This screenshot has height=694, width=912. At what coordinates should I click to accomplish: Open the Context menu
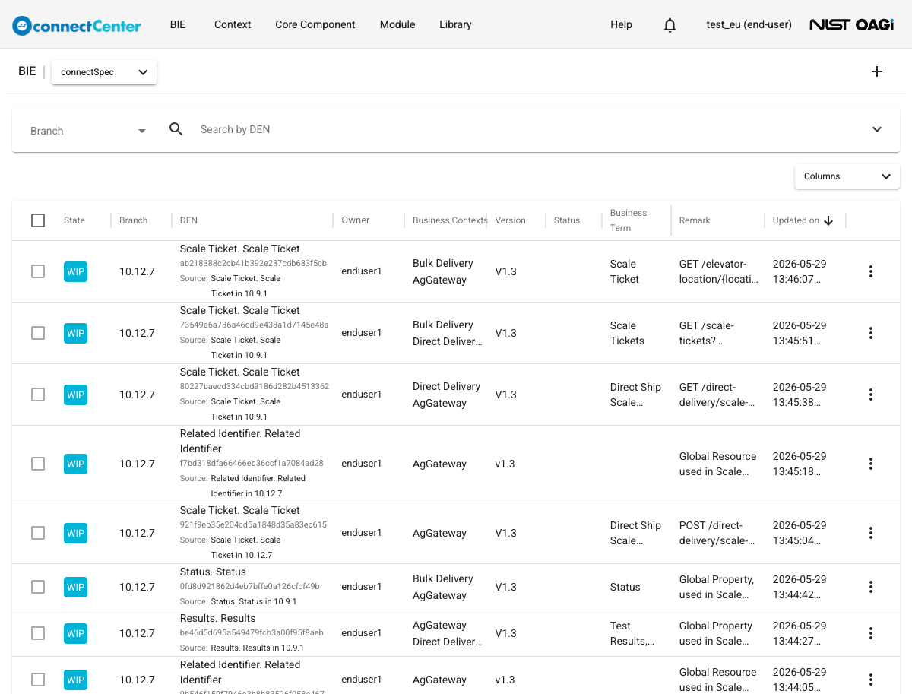pyautogui.click(x=233, y=24)
